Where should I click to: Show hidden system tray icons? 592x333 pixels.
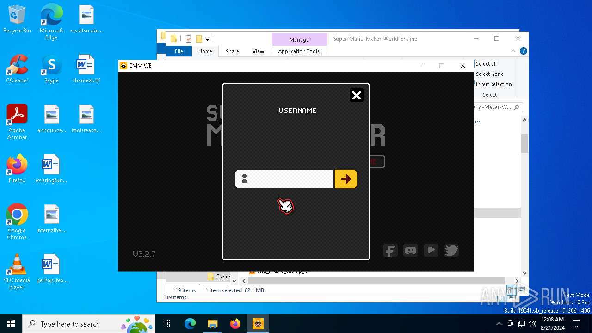499,324
